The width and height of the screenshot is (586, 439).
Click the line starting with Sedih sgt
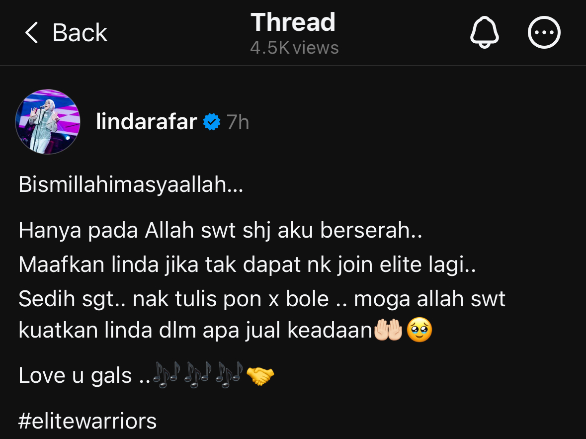[x=262, y=299]
